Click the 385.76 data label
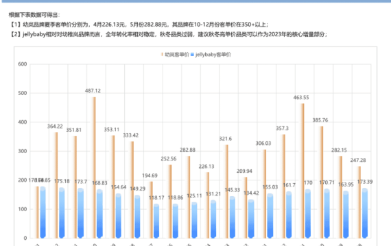 pos(320,120)
